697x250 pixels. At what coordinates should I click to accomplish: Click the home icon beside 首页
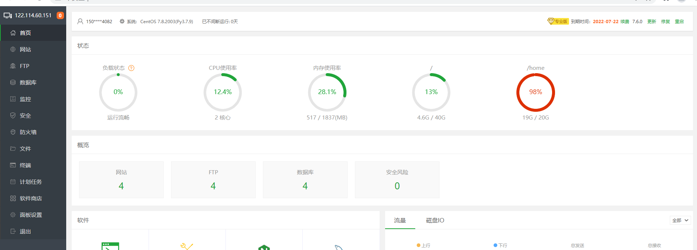(x=13, y=33)
